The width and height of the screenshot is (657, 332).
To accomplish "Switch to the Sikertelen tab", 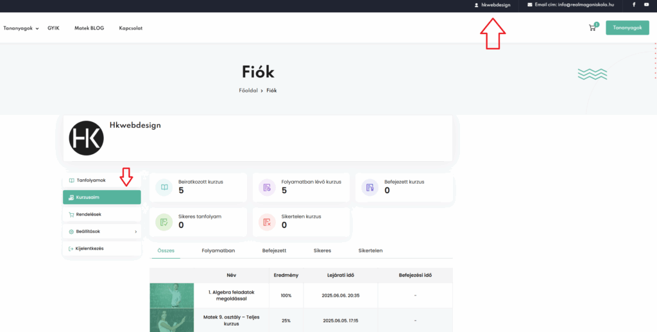I will coord(370,250).
